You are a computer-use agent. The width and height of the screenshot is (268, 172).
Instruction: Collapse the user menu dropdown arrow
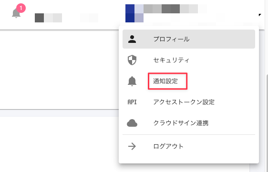click(x=260, y=15)
